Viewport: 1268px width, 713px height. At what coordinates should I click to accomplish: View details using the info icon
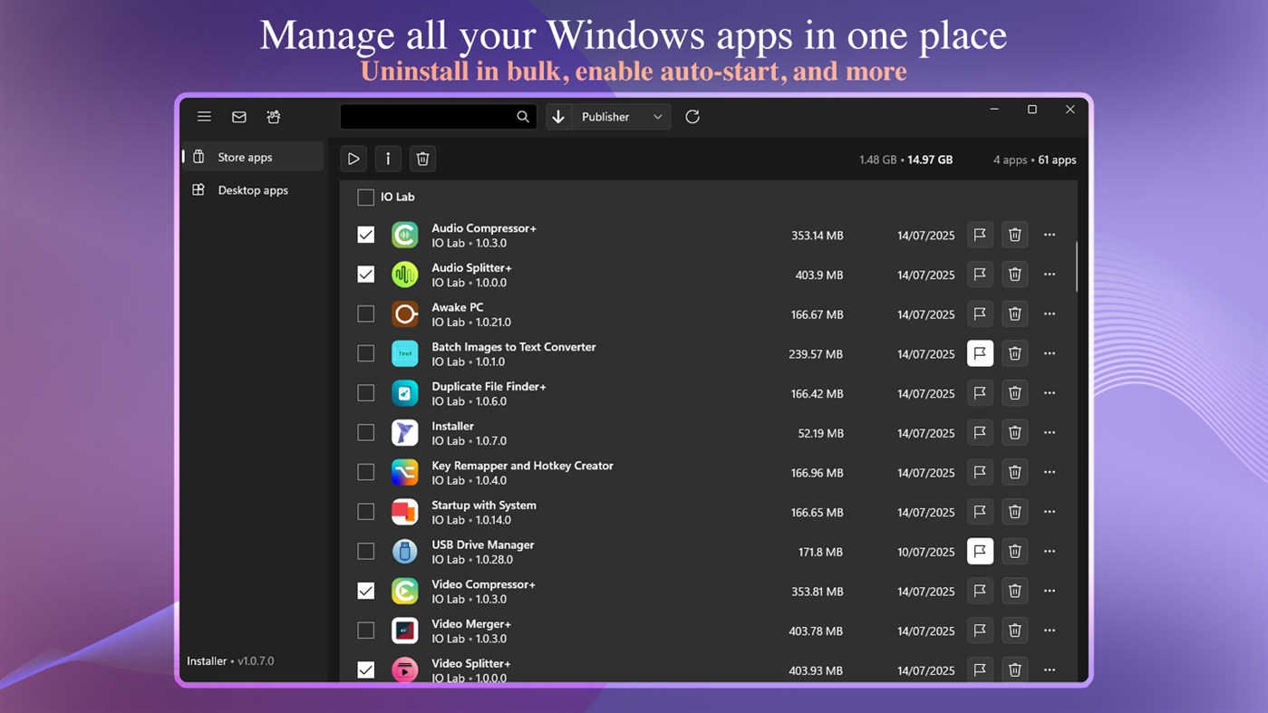tap(388, 159)
